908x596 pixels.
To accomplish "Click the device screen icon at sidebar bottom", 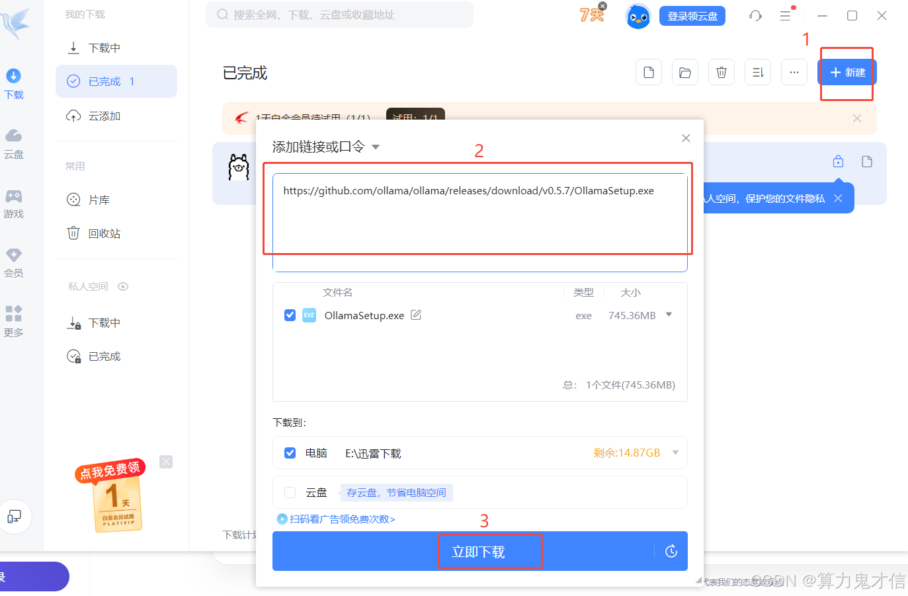I will pos(14,517).
